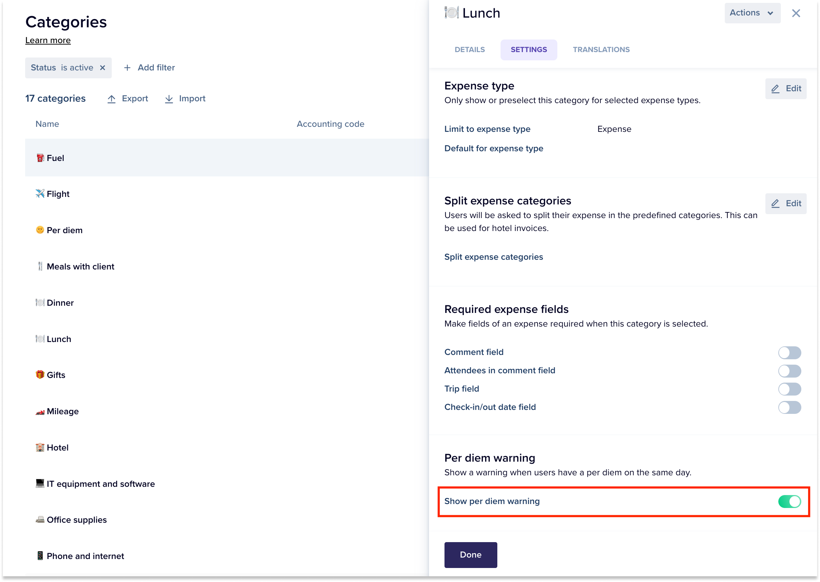Click the Status is active filter chip
Screen dimensions: 820x582
(68, 68)
